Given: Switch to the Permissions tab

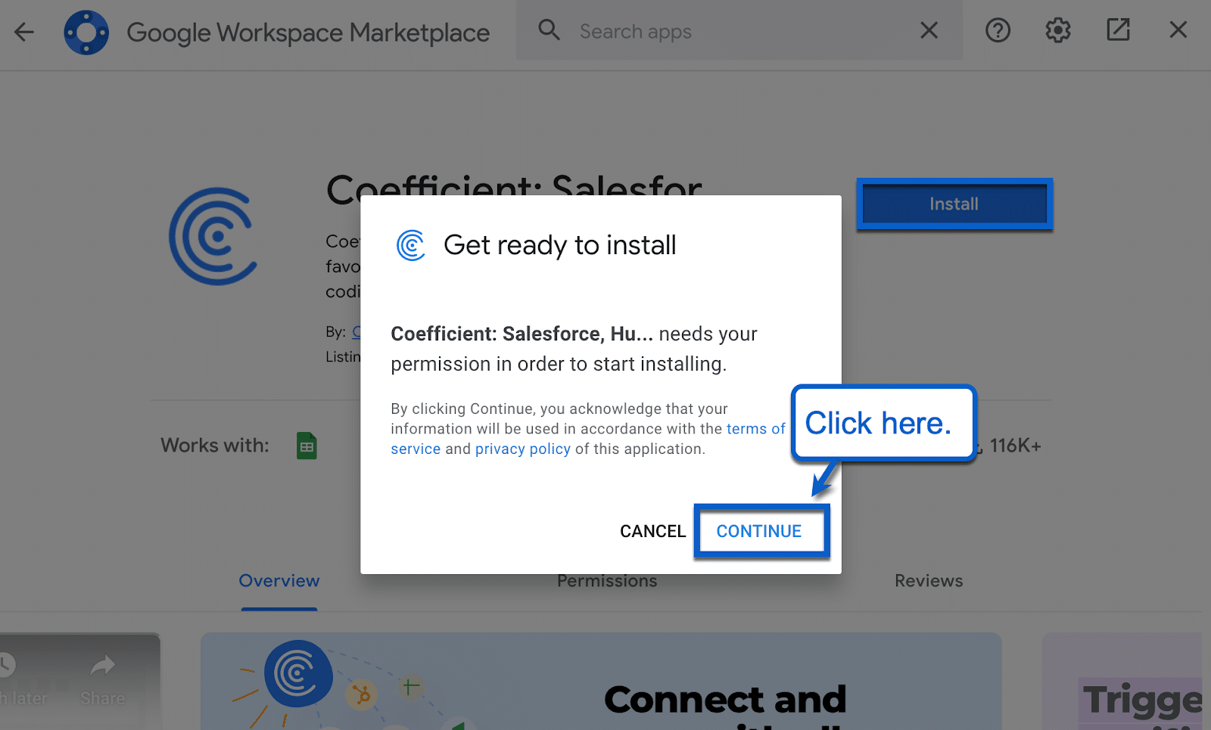Looking at the screenshot, I should click(x=607, y=581).
